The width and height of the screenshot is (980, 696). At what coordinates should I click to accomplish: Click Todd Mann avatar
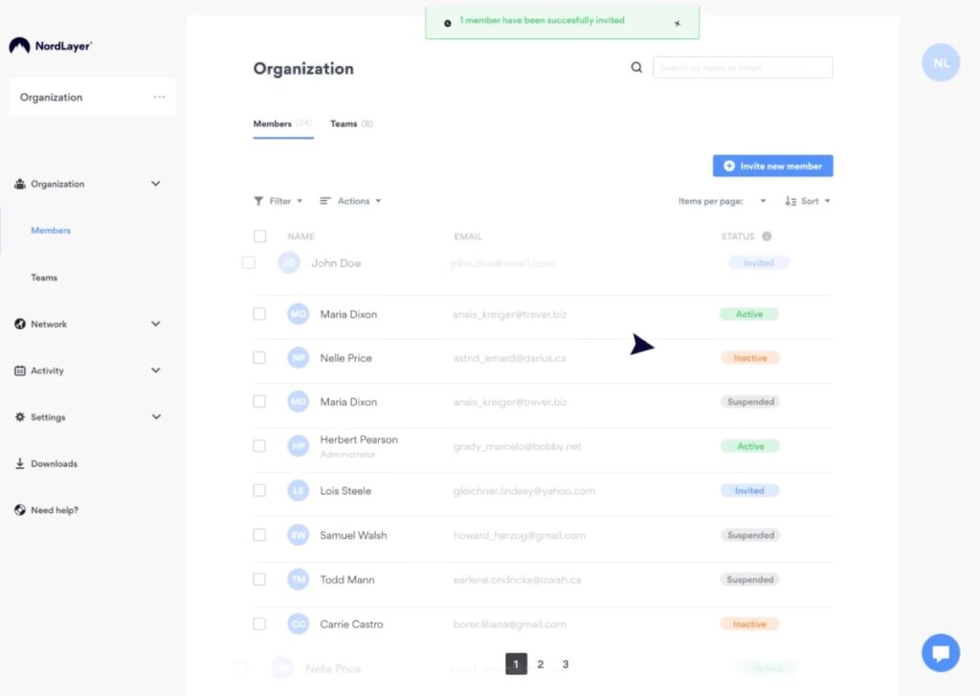pyautogui.click(x=299, y=580)
